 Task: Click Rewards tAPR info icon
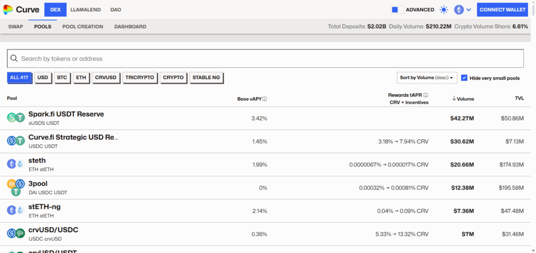coord(426,95)
